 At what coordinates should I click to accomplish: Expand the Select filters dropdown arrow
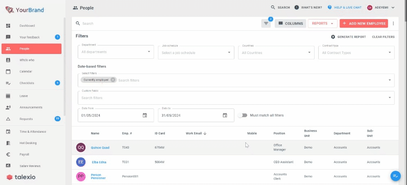coord(389,80)
